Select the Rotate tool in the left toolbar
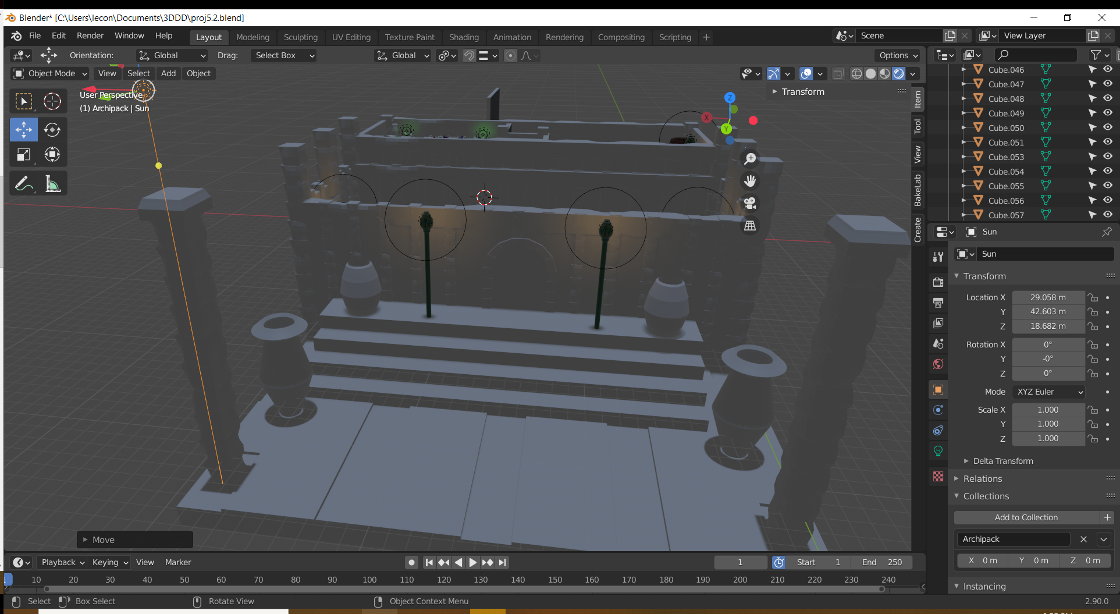1120x614 pixels. pyautogui.click(x=52, y=130)
